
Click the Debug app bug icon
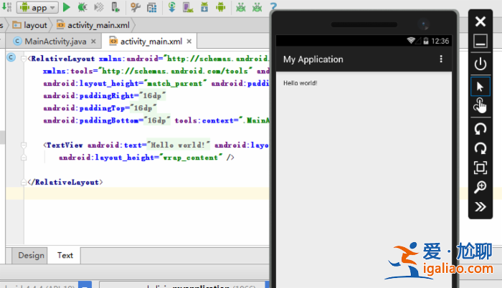coord(83,7)
